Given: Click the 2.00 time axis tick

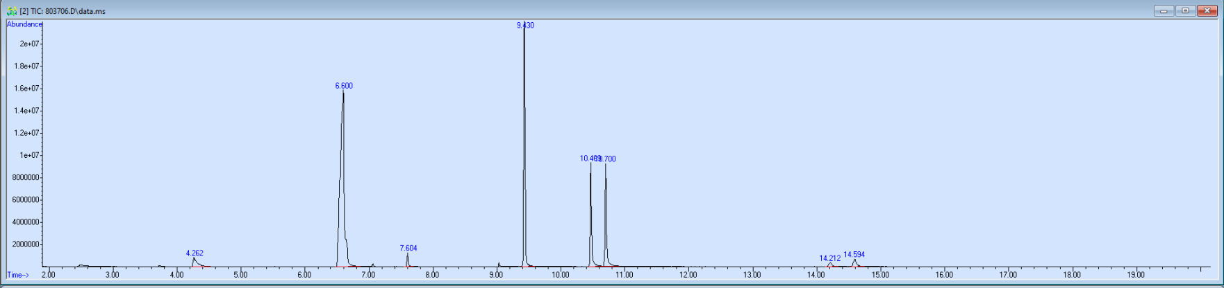Looking at the screenshot, I should click(48, 275).
